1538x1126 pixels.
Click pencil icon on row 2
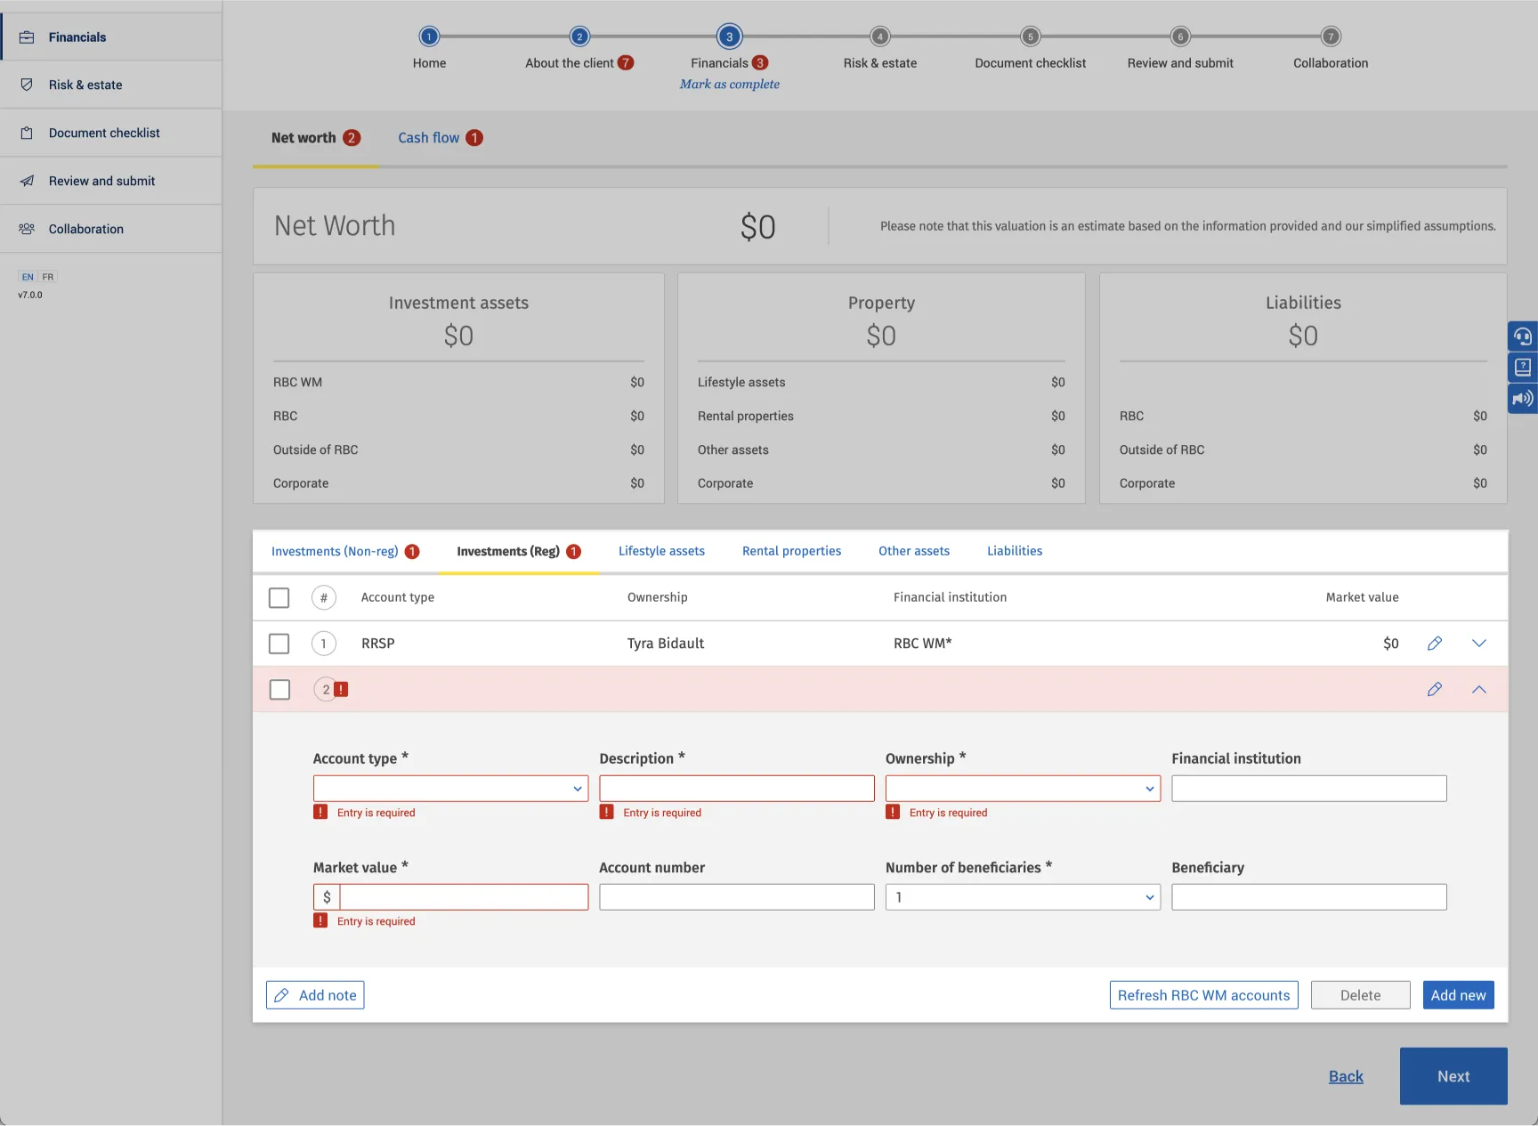pyautogui.click(x=1434, y=690)
